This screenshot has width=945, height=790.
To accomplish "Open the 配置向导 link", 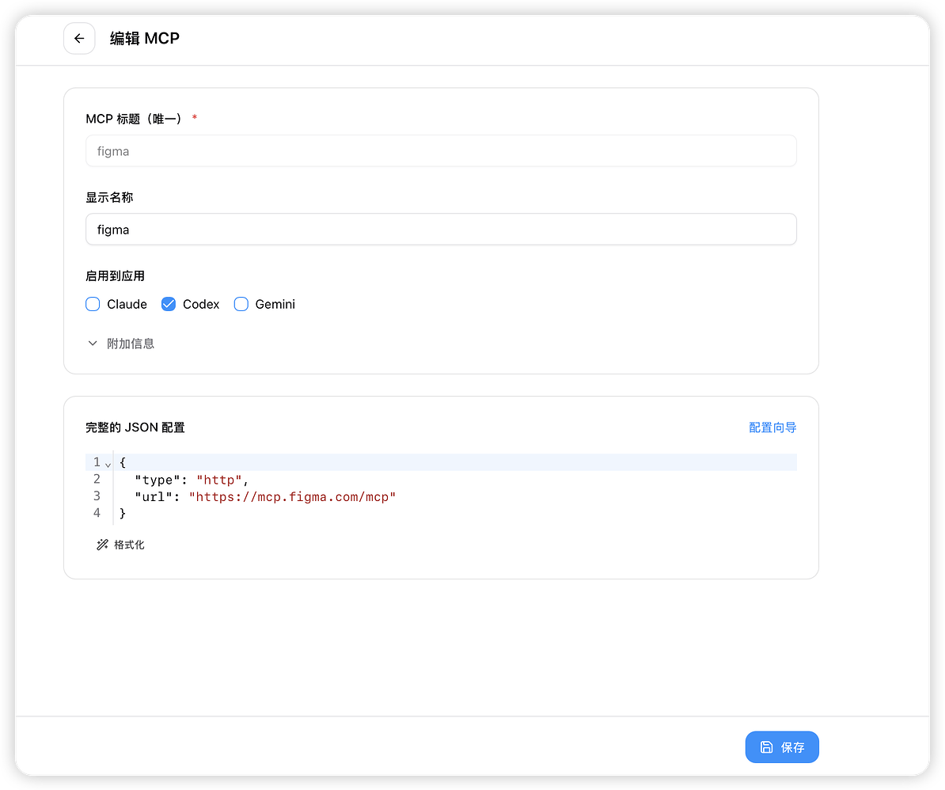I will click(x=772, y=427).
